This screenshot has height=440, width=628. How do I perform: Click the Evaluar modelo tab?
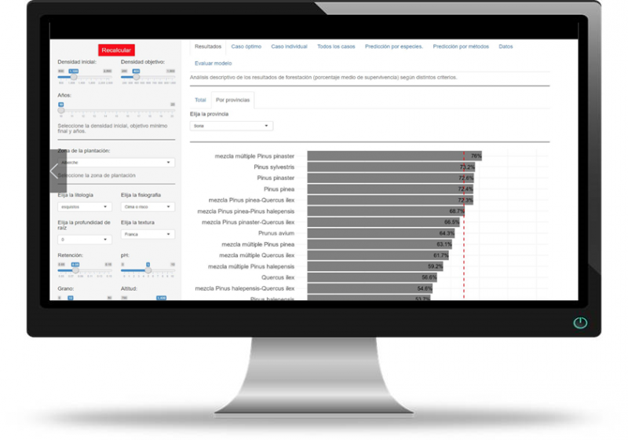coord(213,63)
